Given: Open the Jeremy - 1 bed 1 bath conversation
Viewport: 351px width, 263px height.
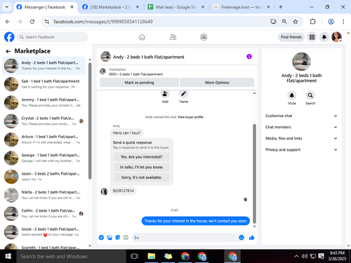Looking at the screenshot, I should coord(44,102).
